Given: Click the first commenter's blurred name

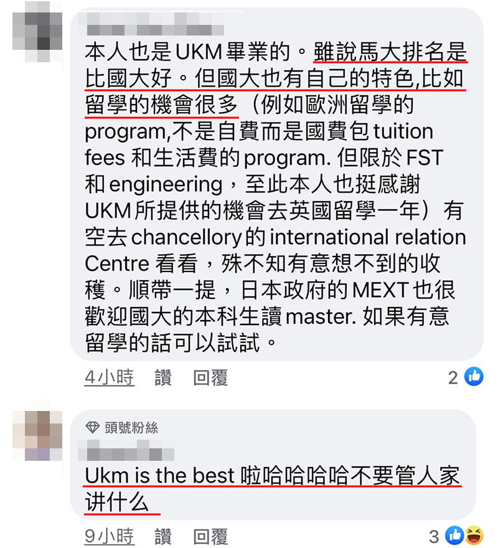Looking at the screenshot, I should [151, 24].
